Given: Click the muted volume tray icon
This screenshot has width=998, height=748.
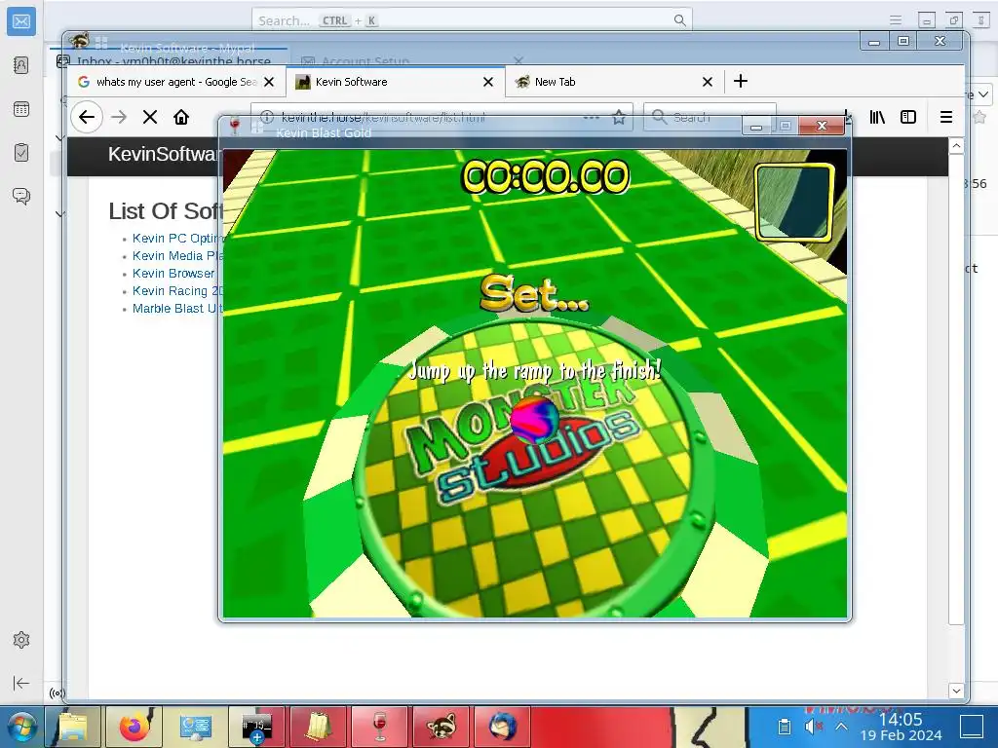Looking at the screenshot, I should [x=814, y=727].
